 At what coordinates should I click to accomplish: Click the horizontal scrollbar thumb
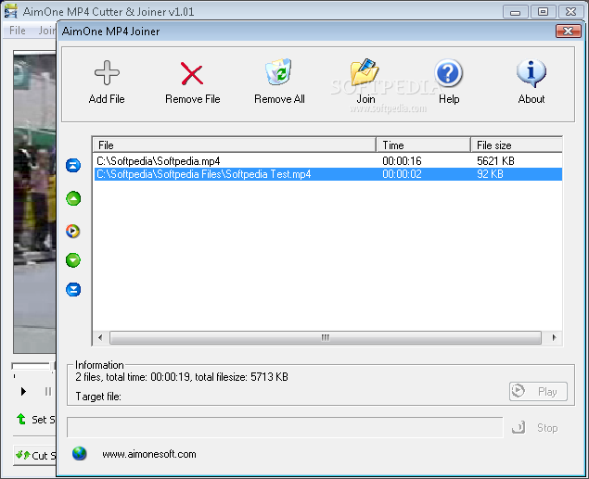[x=326, y=337]
